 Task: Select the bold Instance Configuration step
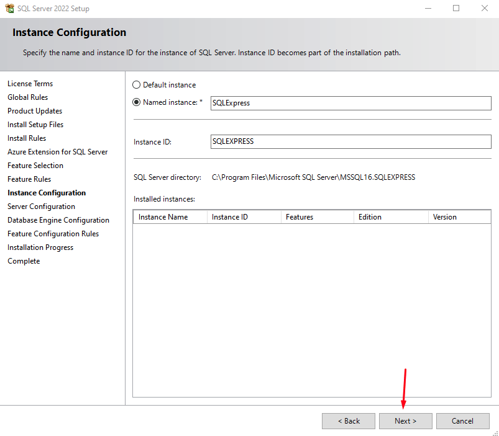47,193
